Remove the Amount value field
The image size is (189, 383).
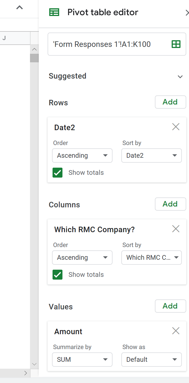(176, 331)
